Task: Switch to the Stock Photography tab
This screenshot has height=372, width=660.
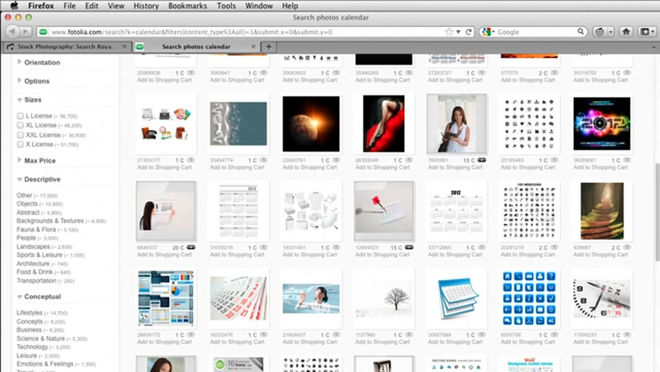Action: [66, 47]
